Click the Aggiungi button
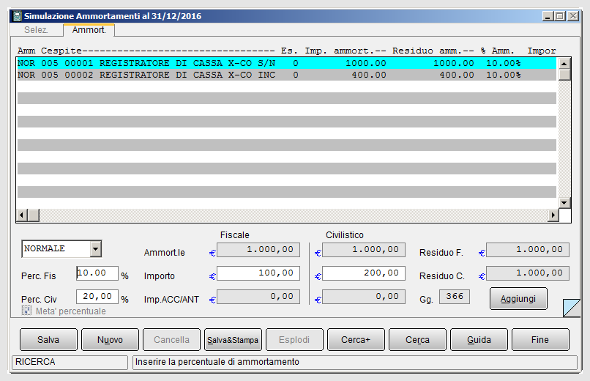 [518, 298]
